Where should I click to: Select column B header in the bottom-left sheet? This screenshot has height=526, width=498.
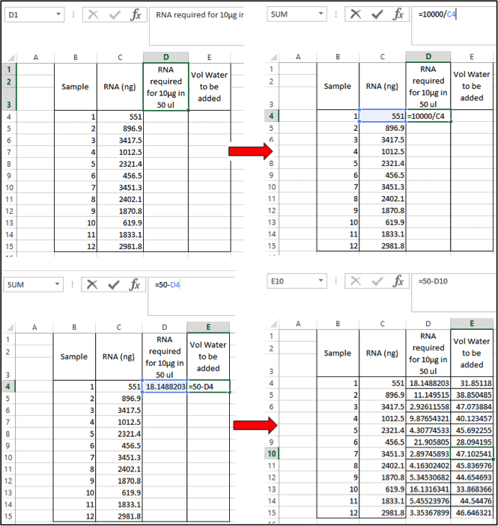(x=74, y=327)
